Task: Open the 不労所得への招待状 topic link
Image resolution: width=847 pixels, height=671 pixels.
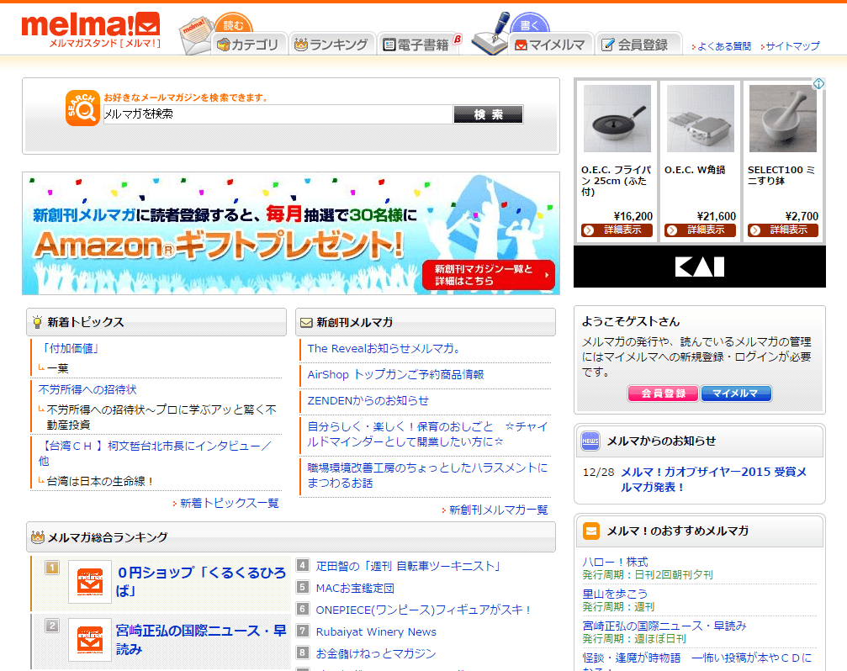Action: click(87, 390)
